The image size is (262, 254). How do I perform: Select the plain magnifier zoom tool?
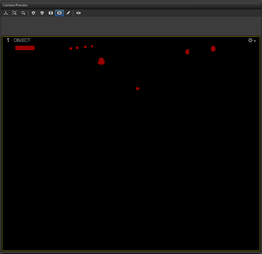(x=23, y=13)
